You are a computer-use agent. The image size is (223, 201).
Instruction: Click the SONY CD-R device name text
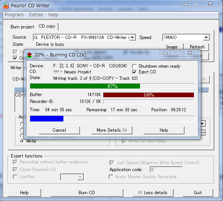[x=90, y=66]
